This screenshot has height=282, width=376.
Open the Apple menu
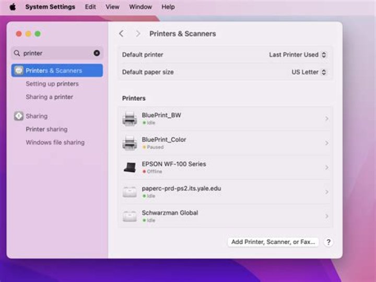click(x=13, y=7)
